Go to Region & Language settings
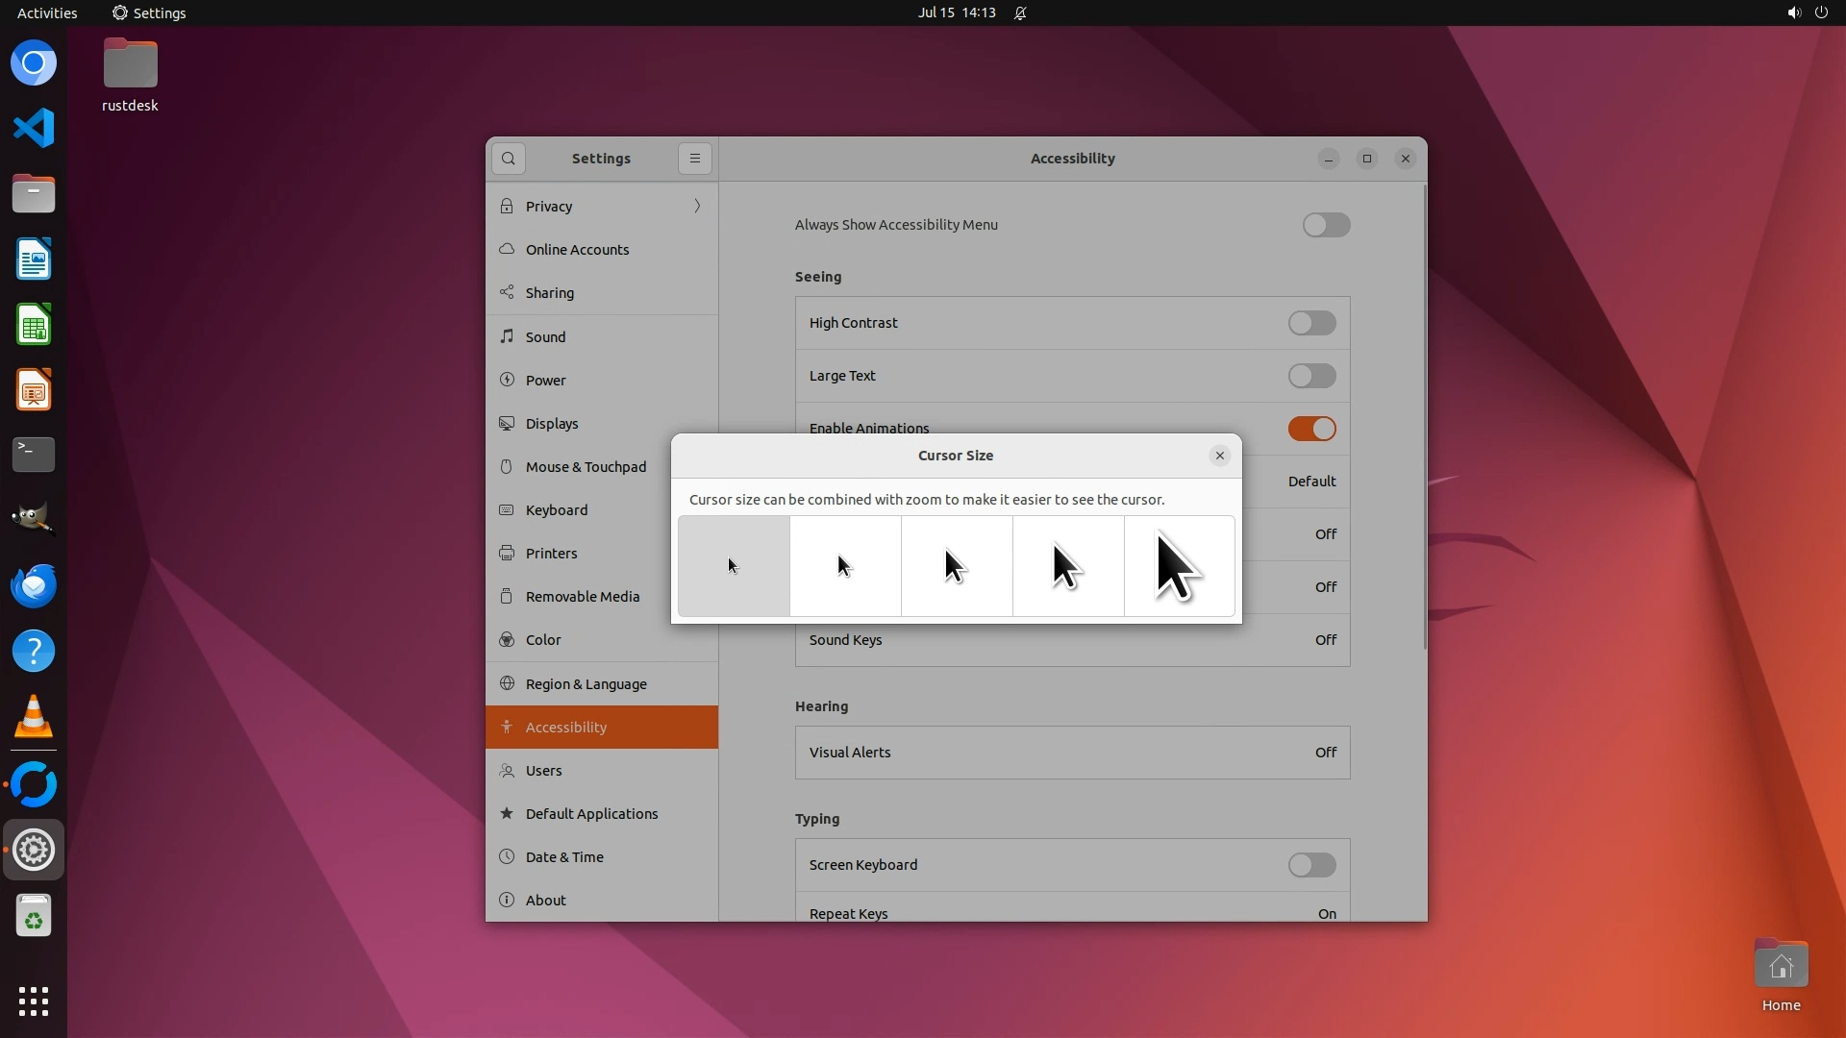Viewport: 1846px width, 1038px height. 586,684
